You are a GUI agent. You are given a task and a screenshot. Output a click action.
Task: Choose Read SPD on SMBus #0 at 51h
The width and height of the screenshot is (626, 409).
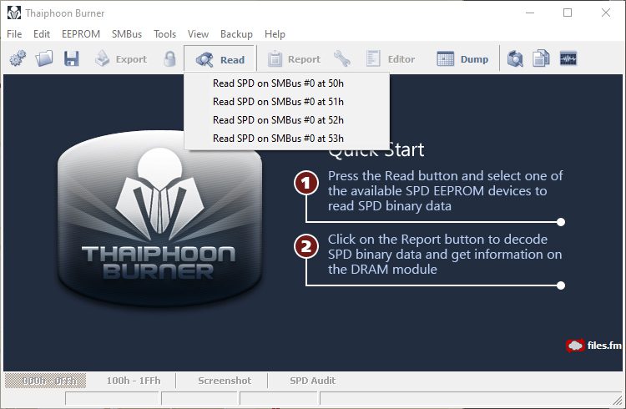pos(278,102)
